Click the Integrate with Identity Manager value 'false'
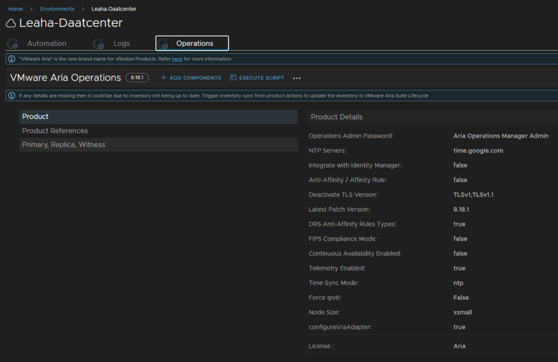Image resolution: width=558 pixels, height=362 pixels. tap(460, 165)
